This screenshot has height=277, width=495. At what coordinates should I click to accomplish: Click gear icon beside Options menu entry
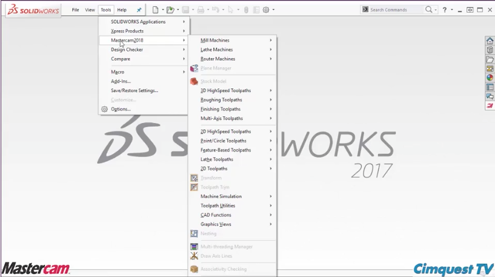(104, 109)
